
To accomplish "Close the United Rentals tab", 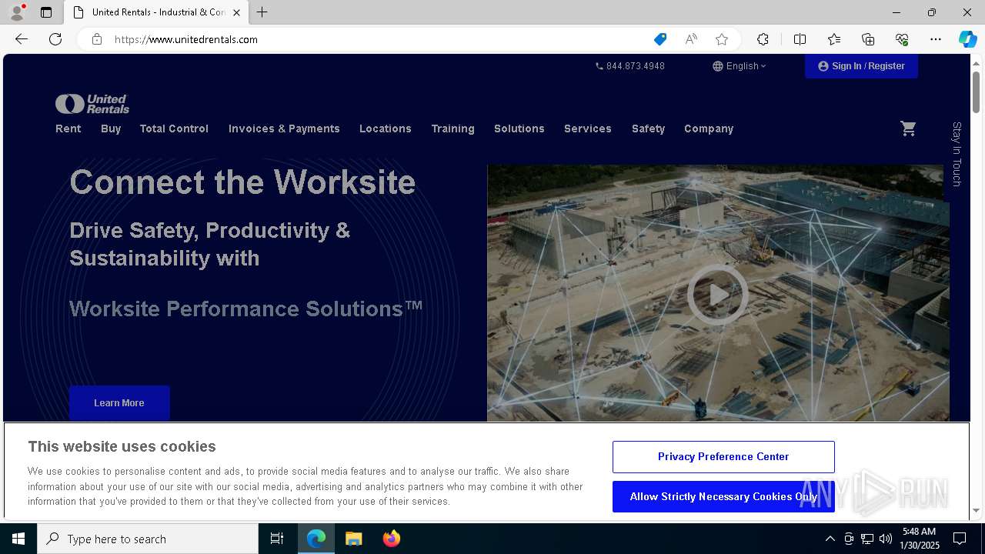I will pos(236,12).
